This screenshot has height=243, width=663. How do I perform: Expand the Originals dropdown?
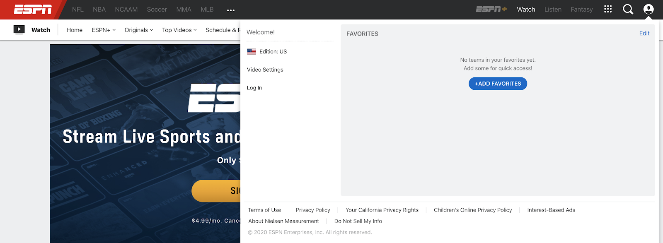139,30
